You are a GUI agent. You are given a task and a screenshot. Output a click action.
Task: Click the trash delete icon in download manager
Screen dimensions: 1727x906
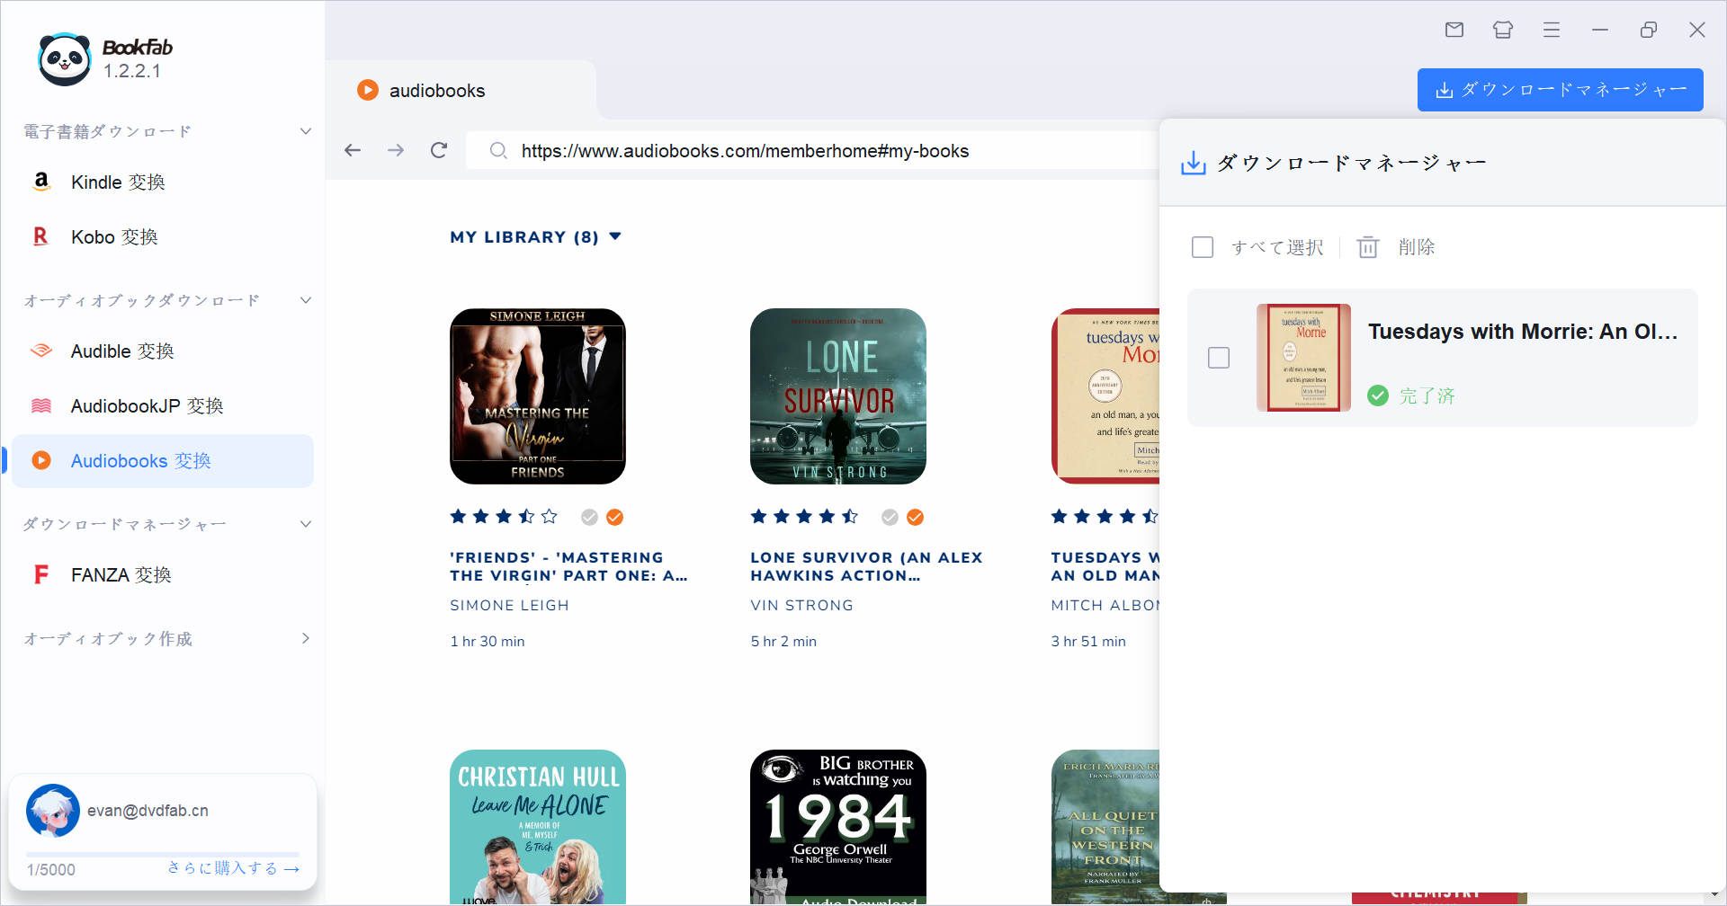tap(1367, 247)
